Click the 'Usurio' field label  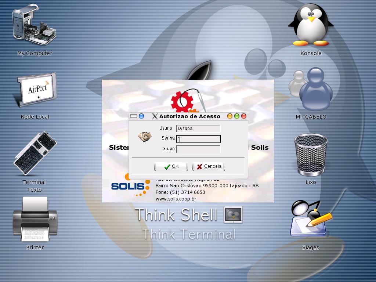pyautogui.click(x=166, y=128)
